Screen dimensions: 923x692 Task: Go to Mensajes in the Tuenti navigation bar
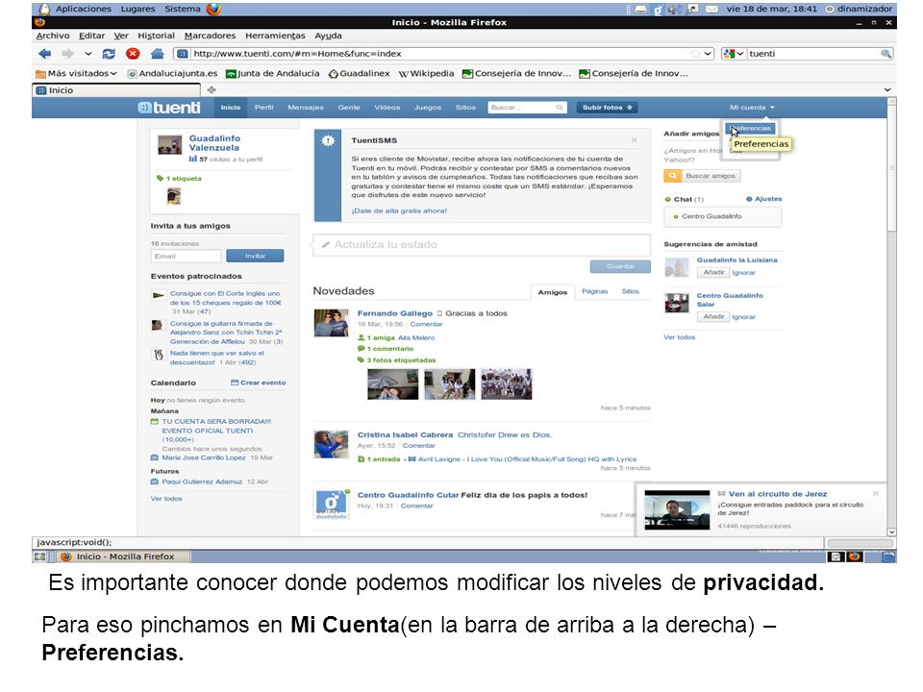coord(306,107)
